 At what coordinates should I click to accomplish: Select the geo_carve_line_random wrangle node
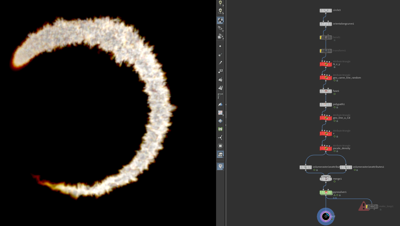326,78
